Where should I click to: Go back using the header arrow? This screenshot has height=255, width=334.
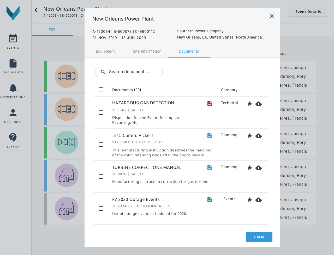click(36, 10)
